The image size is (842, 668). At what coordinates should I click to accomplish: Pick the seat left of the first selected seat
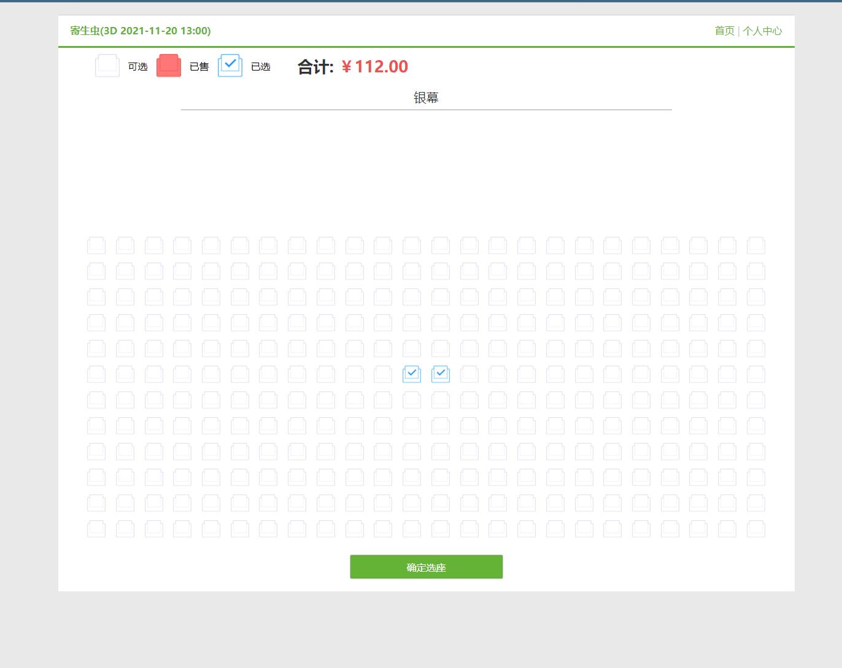tap(383, 374)
